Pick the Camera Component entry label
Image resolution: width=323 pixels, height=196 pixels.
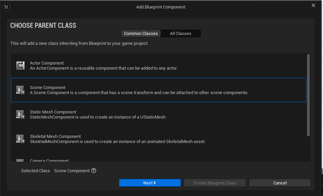[x=49, y=160]
